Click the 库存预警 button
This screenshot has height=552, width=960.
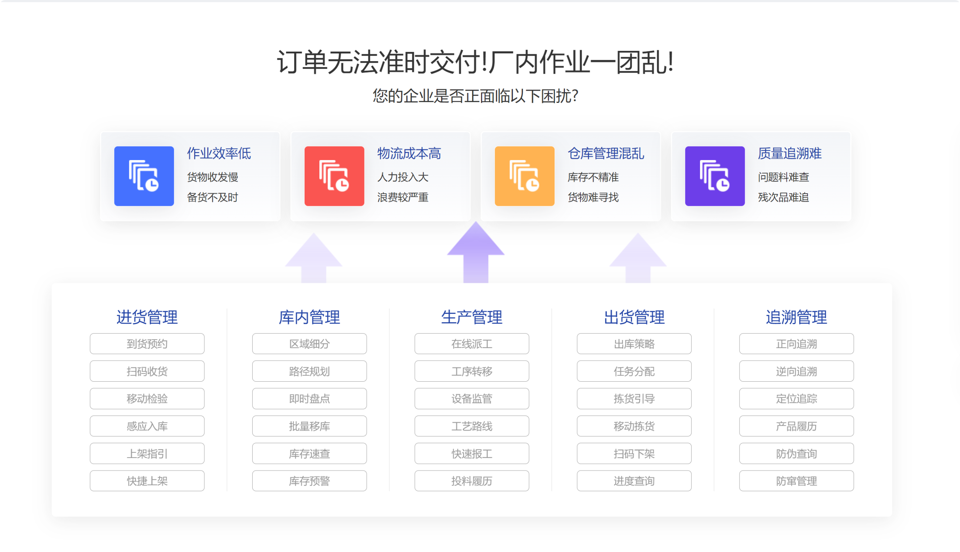click(309, 481)
